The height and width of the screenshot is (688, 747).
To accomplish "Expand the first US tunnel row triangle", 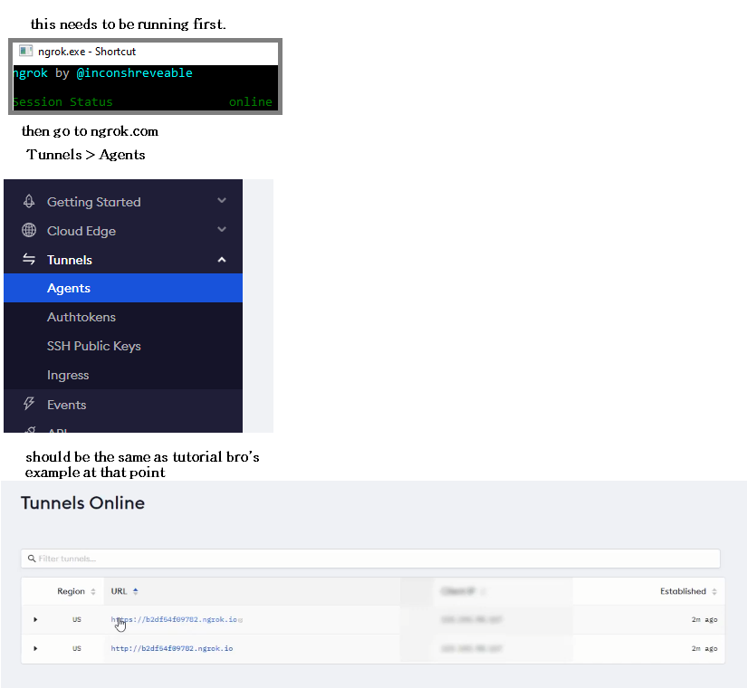I will point(35,619).
